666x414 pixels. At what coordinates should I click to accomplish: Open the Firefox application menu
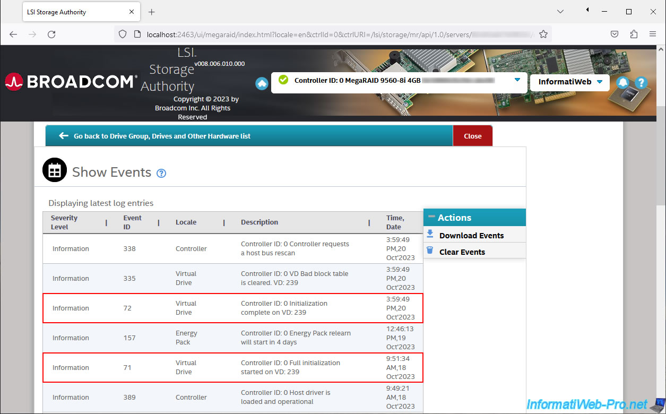point(653,34)
